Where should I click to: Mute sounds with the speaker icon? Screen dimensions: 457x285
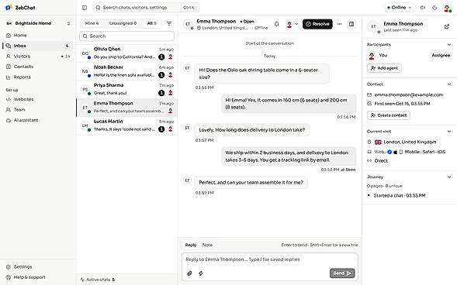point(423,8)
